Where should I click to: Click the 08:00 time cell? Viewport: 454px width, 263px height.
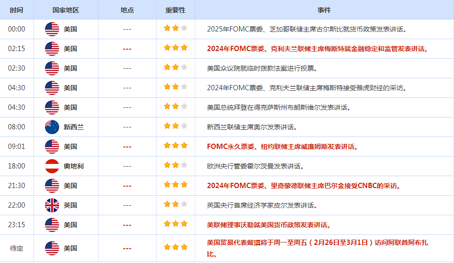[x=17, y=127]
